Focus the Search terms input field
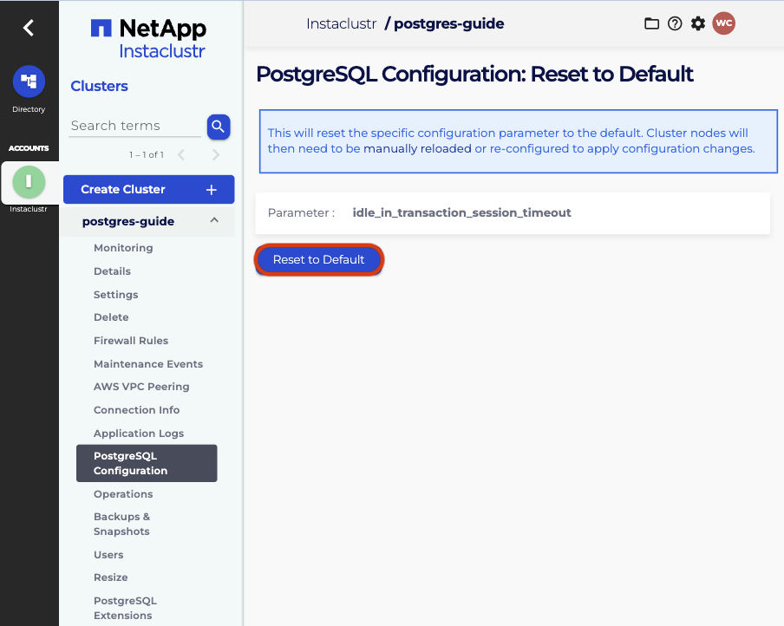This screenshot has height=626, width=784. click(x=134, y=126)
